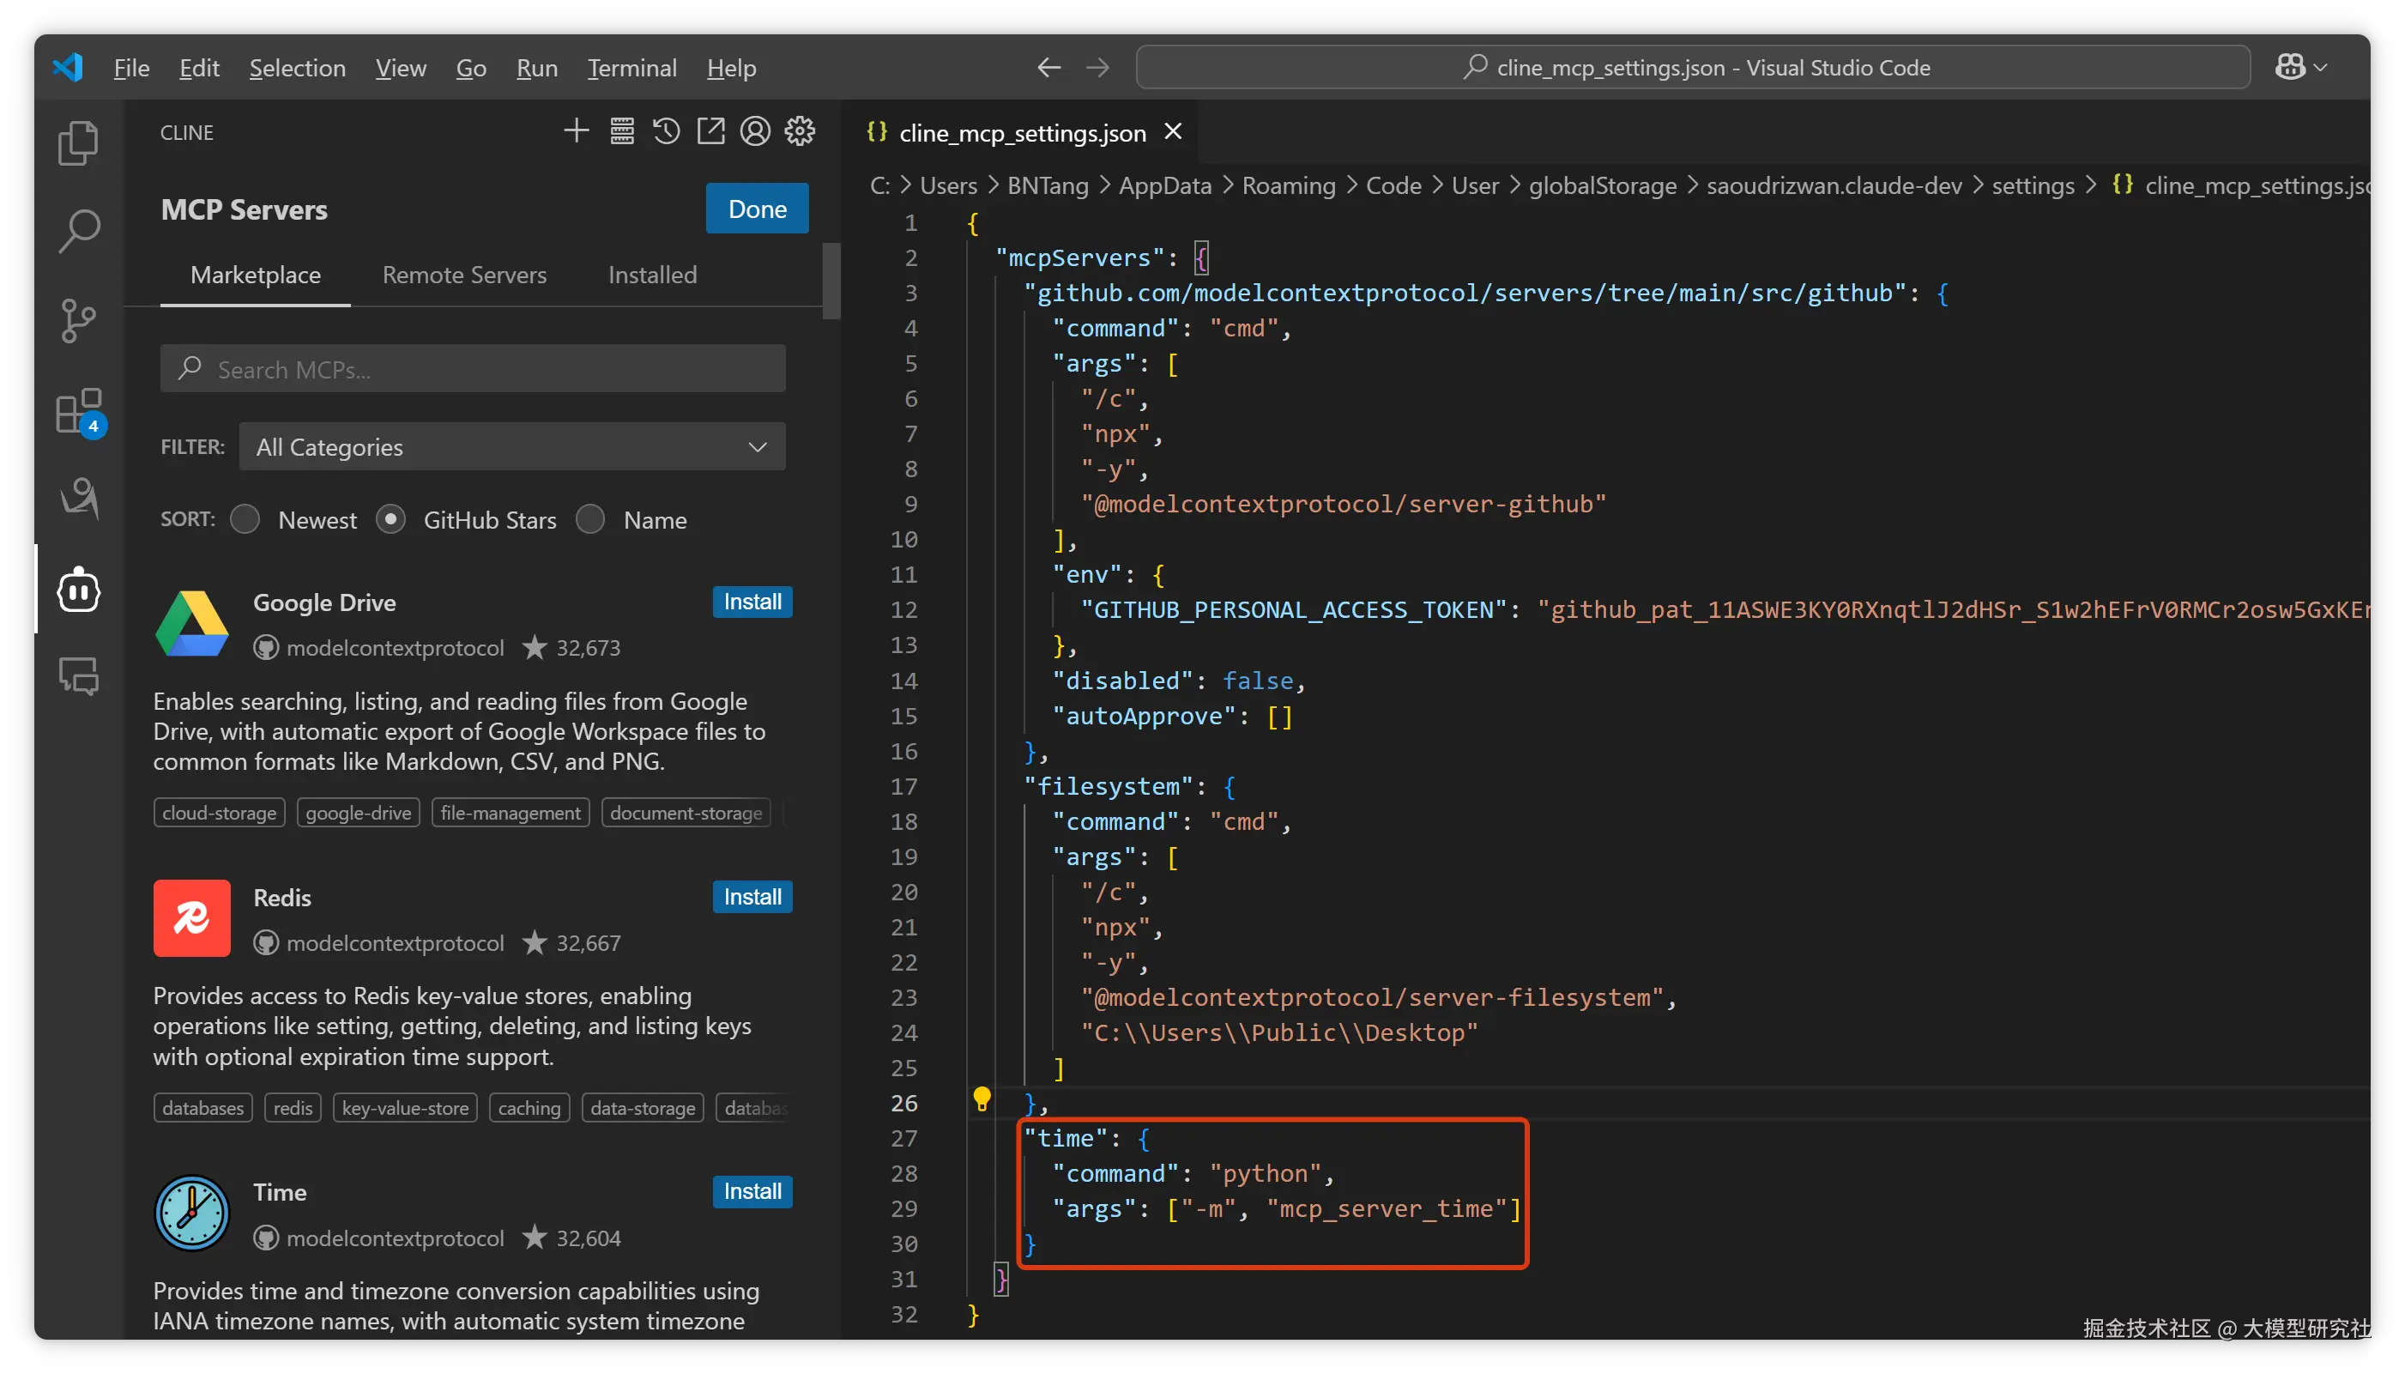Open the Extensions view with badge
The width and height of the screenshot is (2405, 1374).
78,411
